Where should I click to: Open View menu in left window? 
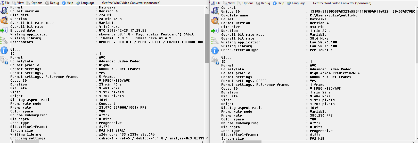(18, 3)
